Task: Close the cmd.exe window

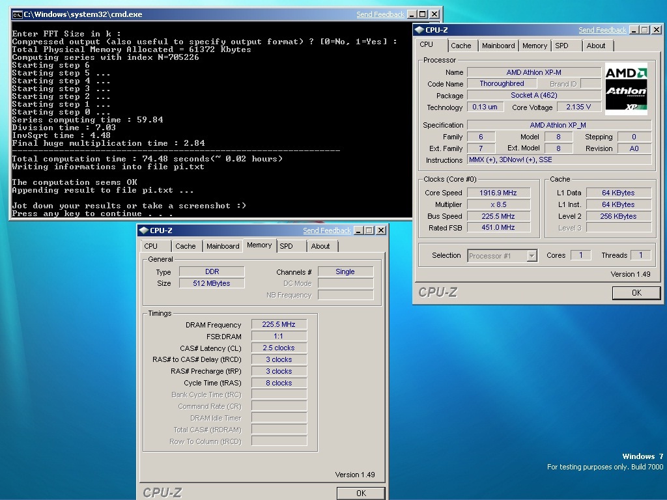Action: pos(434,14)
